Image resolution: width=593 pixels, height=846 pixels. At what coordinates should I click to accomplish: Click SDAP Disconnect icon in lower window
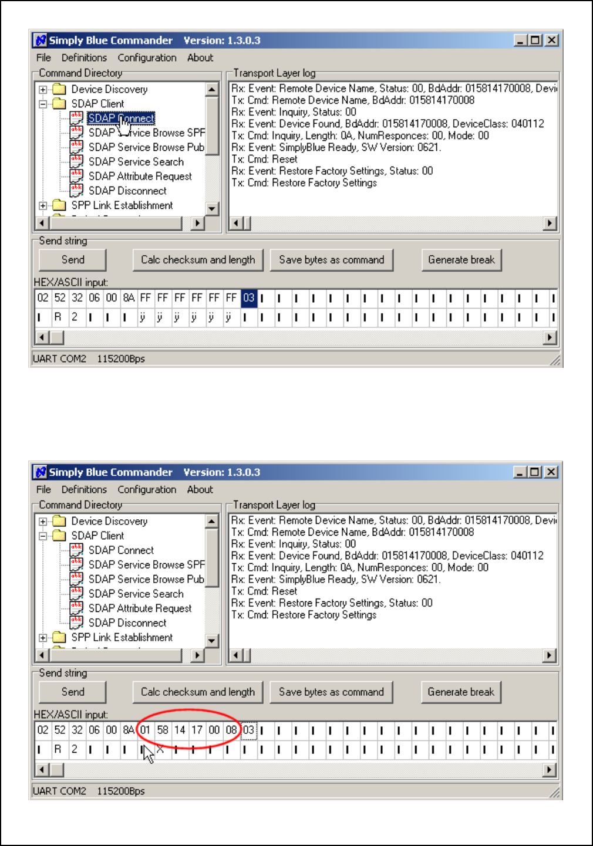pos(76,622)
